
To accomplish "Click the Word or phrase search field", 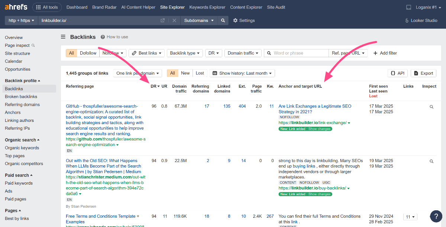I will coord(296,53).
